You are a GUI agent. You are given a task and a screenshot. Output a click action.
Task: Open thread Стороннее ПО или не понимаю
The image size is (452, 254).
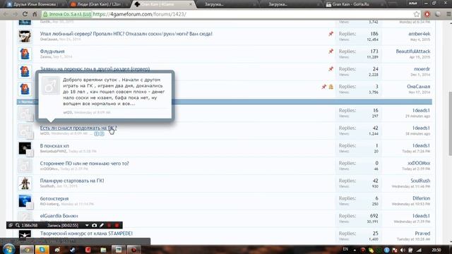85,163
